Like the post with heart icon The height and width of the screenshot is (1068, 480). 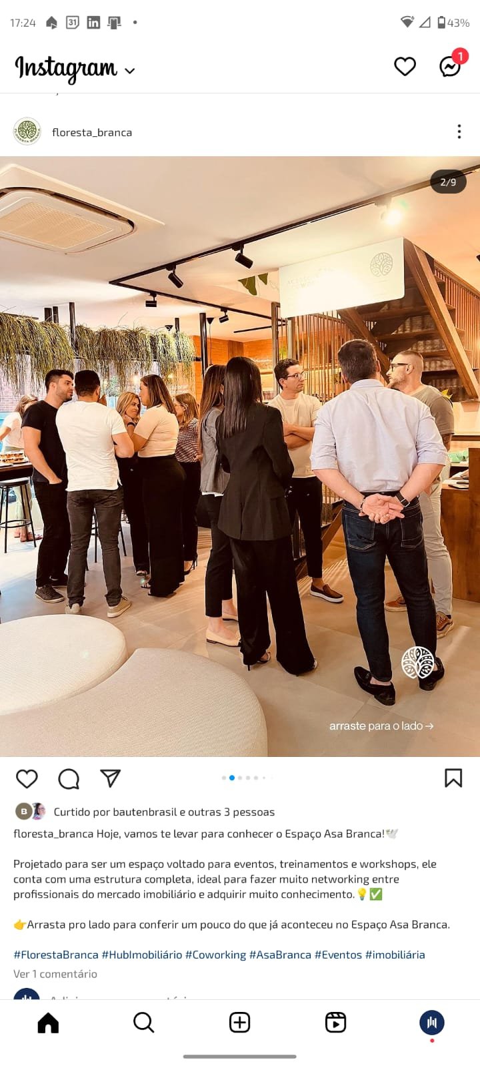click(27, 778)
